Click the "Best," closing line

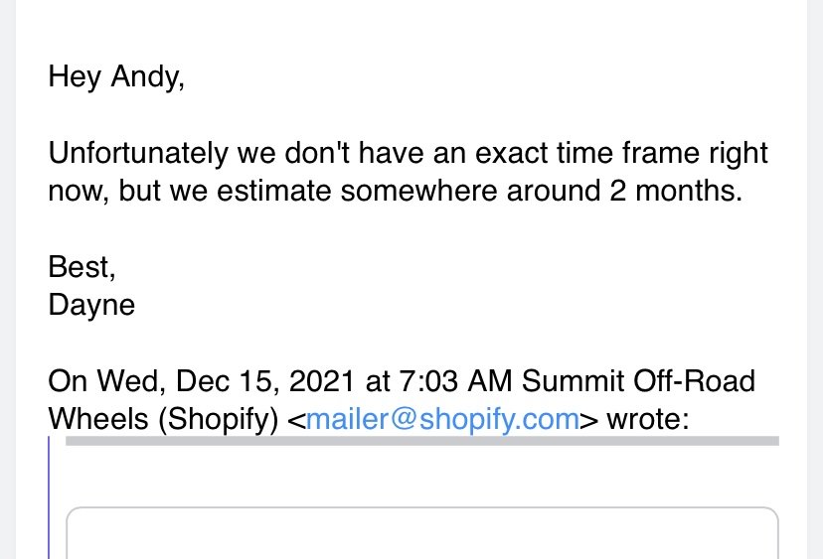(x=82, y=267)
